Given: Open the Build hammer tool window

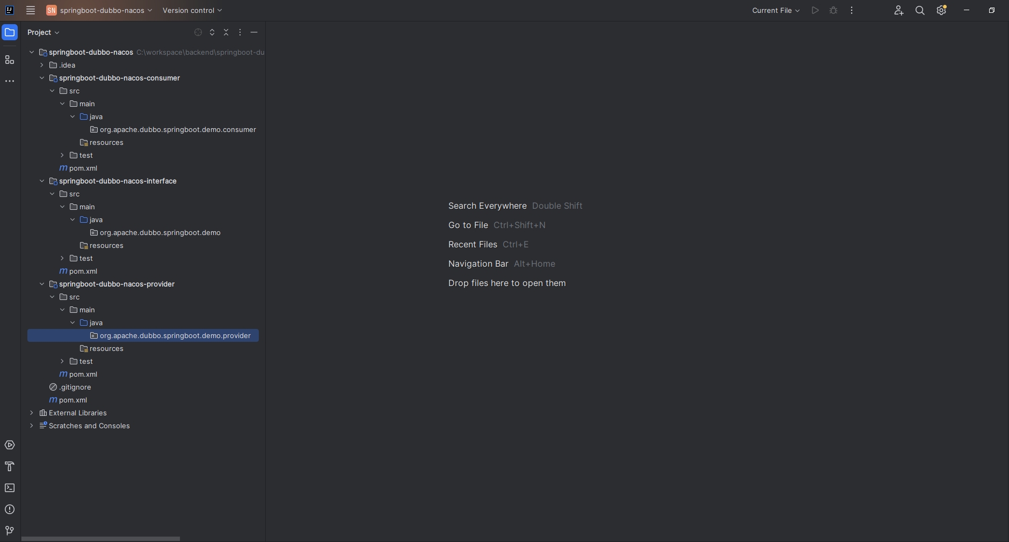Looking at the screenshot, I should [x=10, y=466].
